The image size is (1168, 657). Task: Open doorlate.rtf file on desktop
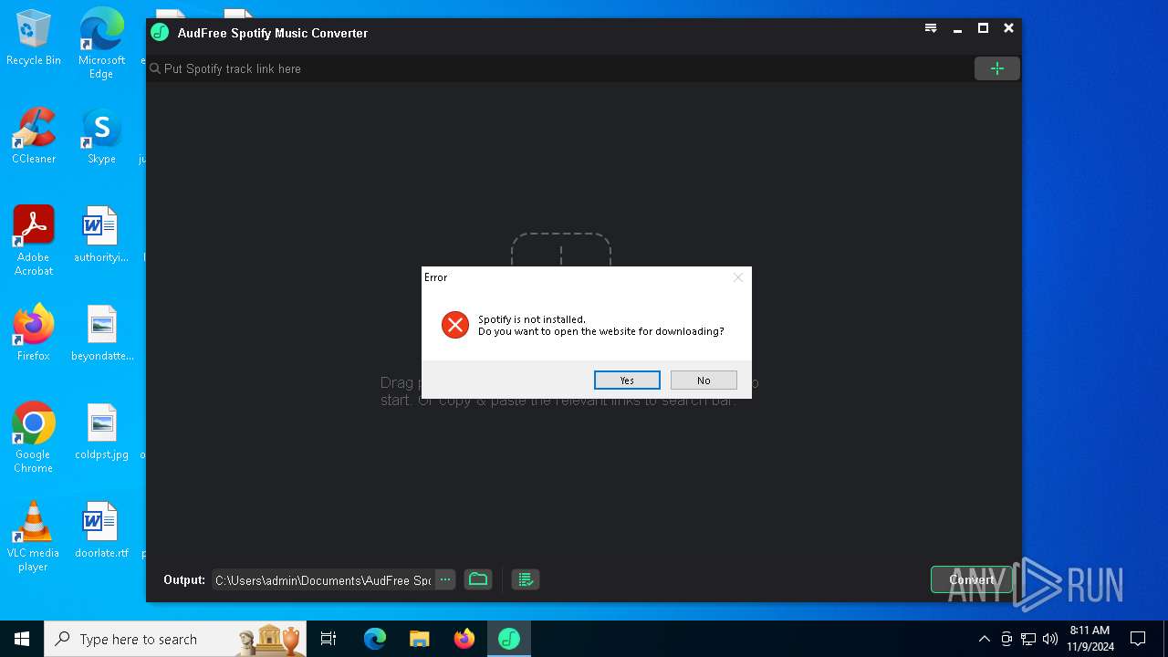coord(101,530)
